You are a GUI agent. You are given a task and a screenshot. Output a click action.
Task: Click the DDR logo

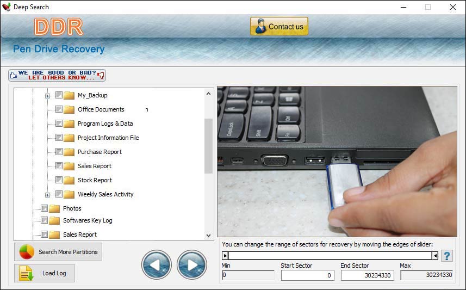pyautogui.click(x=59, y=27)
